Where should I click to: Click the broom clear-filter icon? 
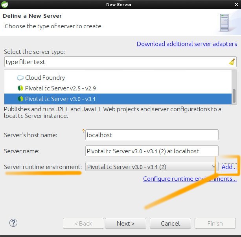point(232,62)
